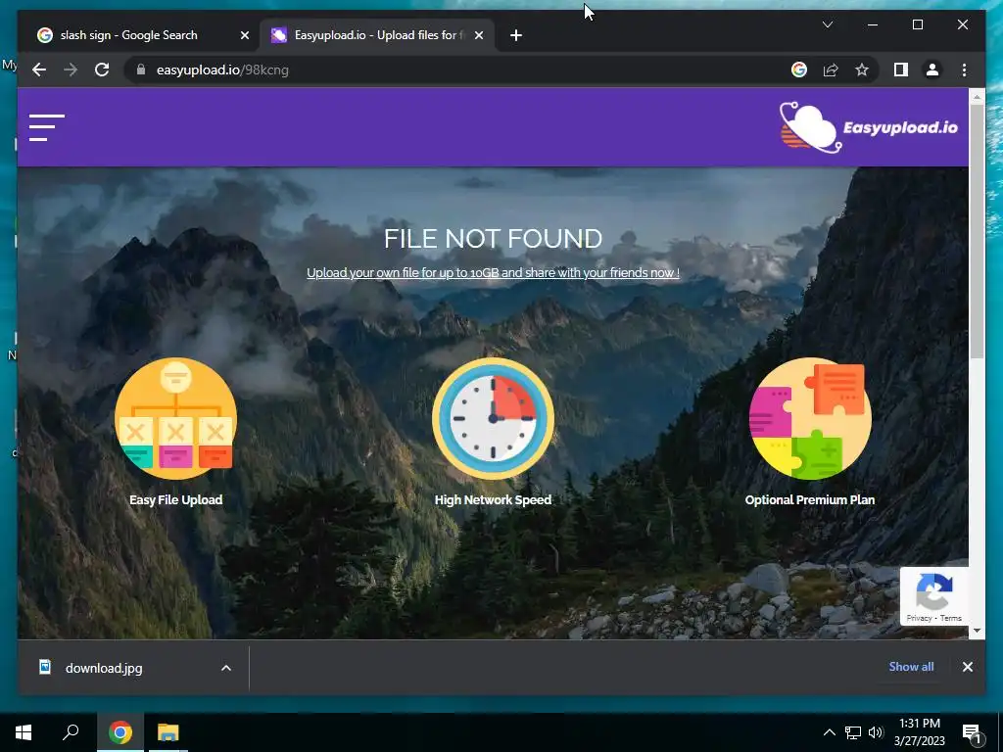Click the Optional Premium Plan label
1003x752 pixels.
pyautogui.click(x=810, y=500)
